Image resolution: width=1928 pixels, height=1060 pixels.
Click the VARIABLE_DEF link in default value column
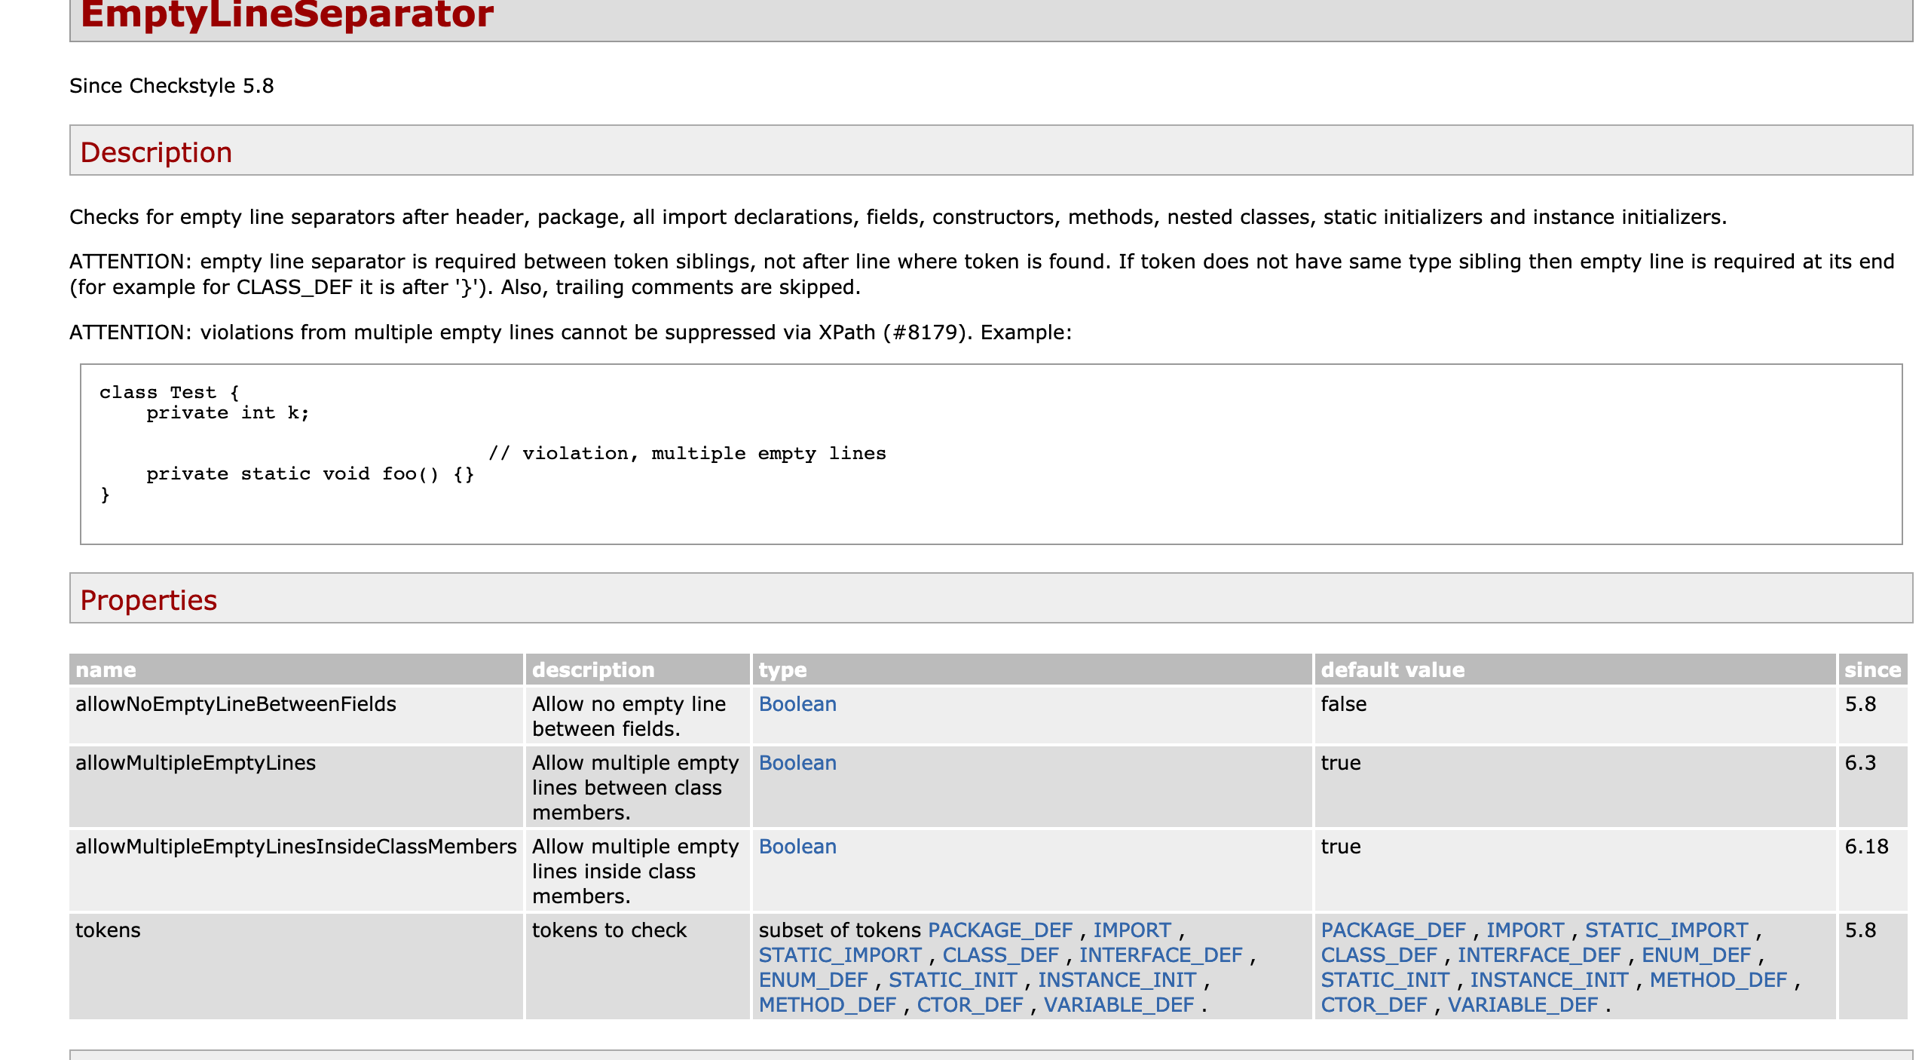point(1523,1004)
